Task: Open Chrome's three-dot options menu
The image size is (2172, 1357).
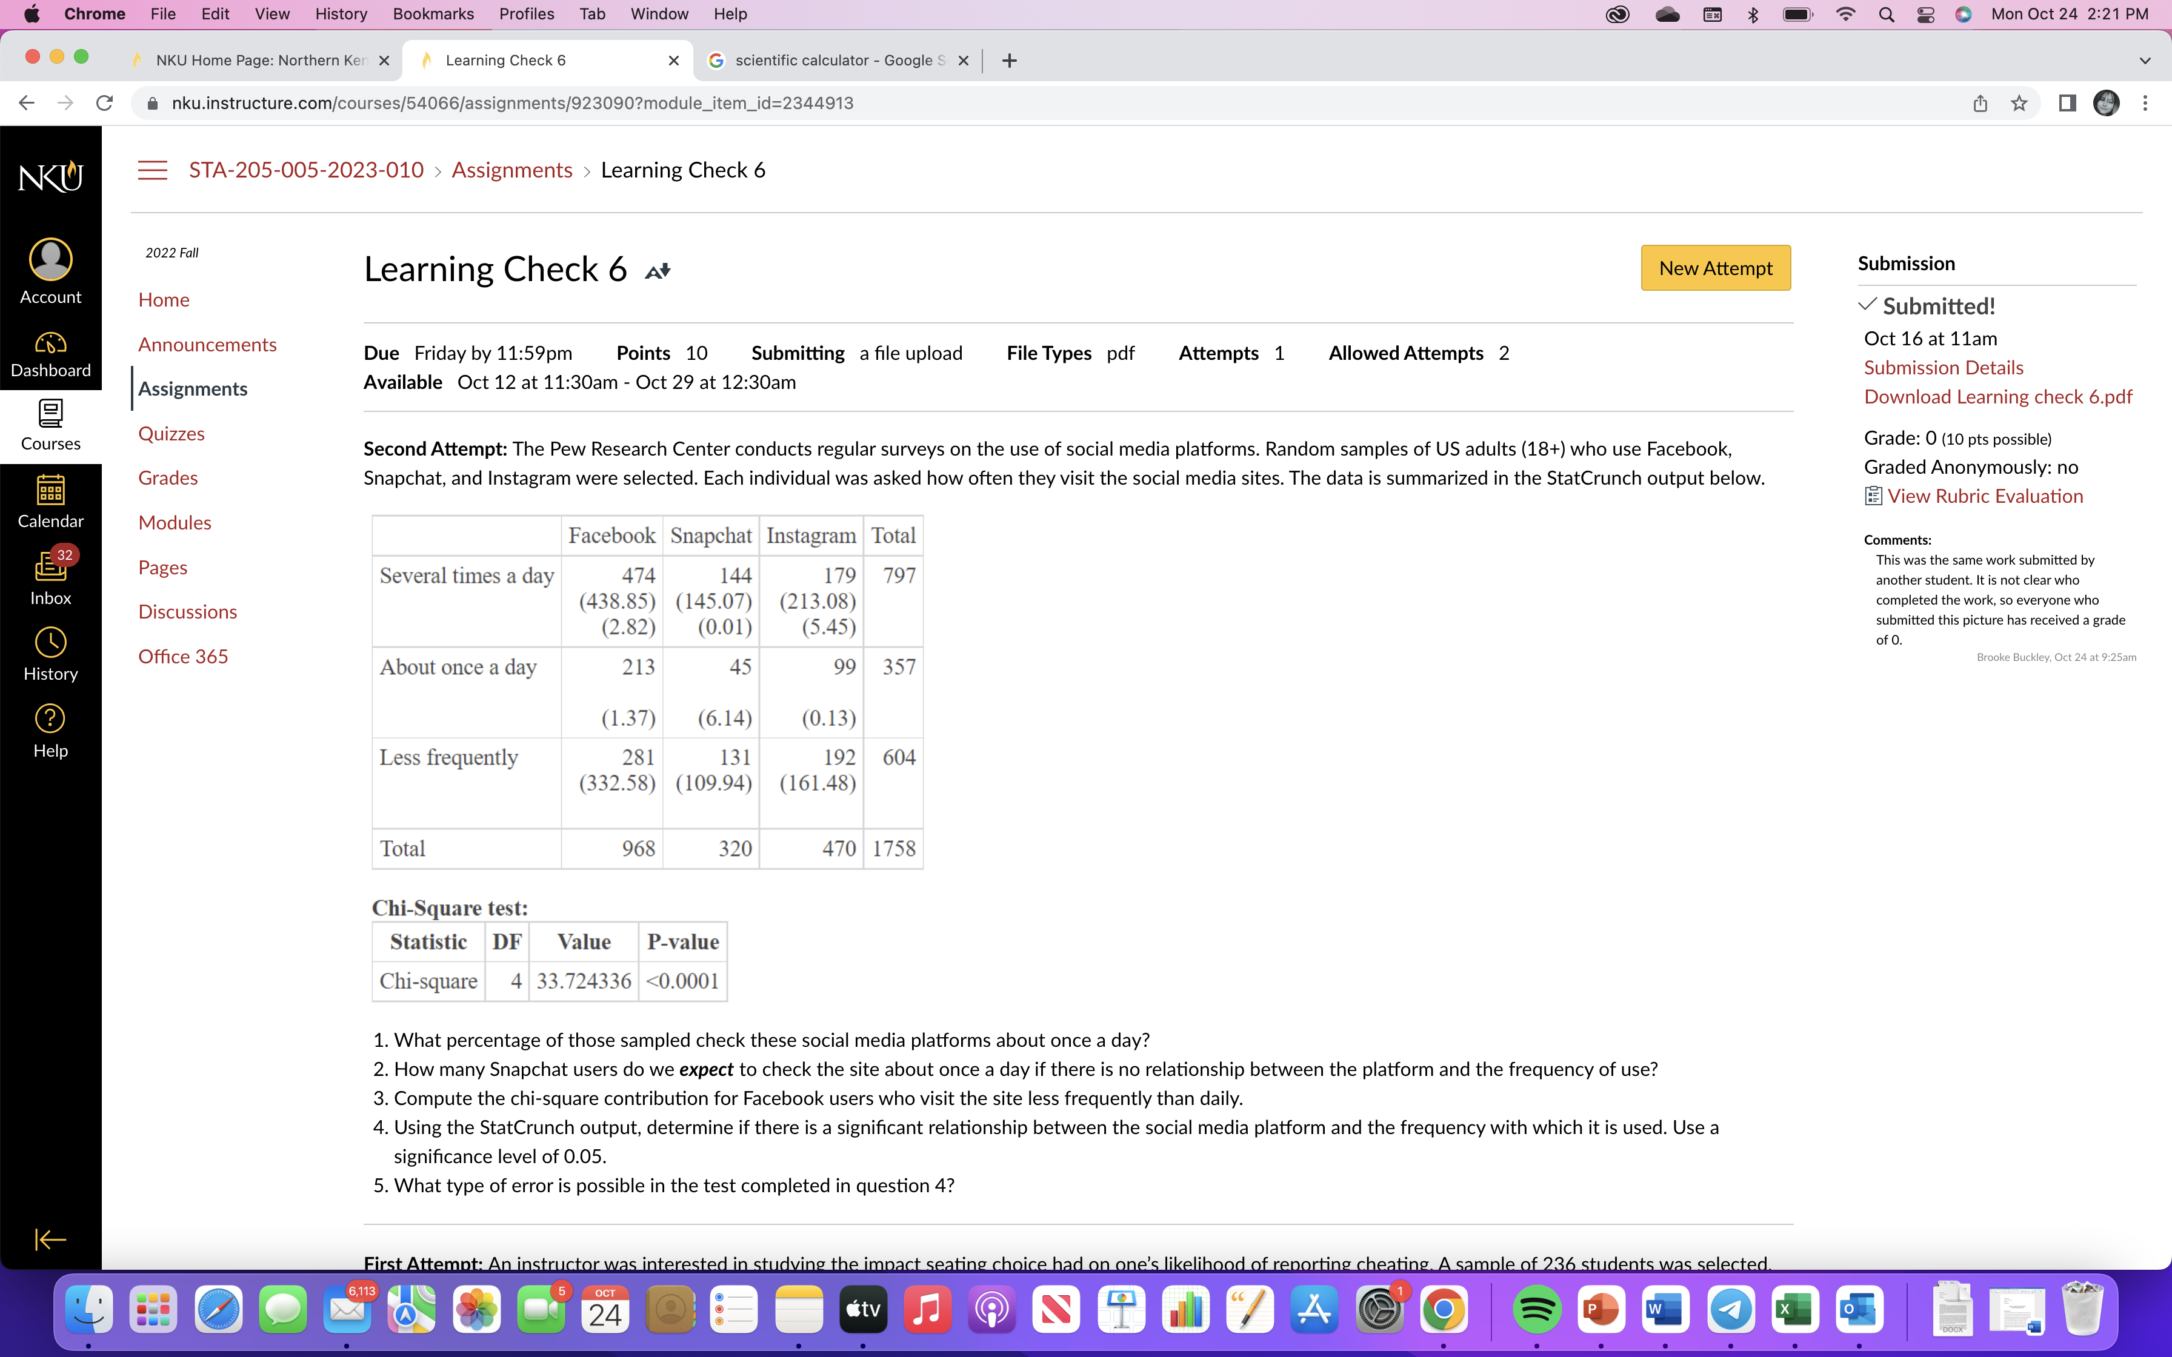Action: tap(2146, 102)
